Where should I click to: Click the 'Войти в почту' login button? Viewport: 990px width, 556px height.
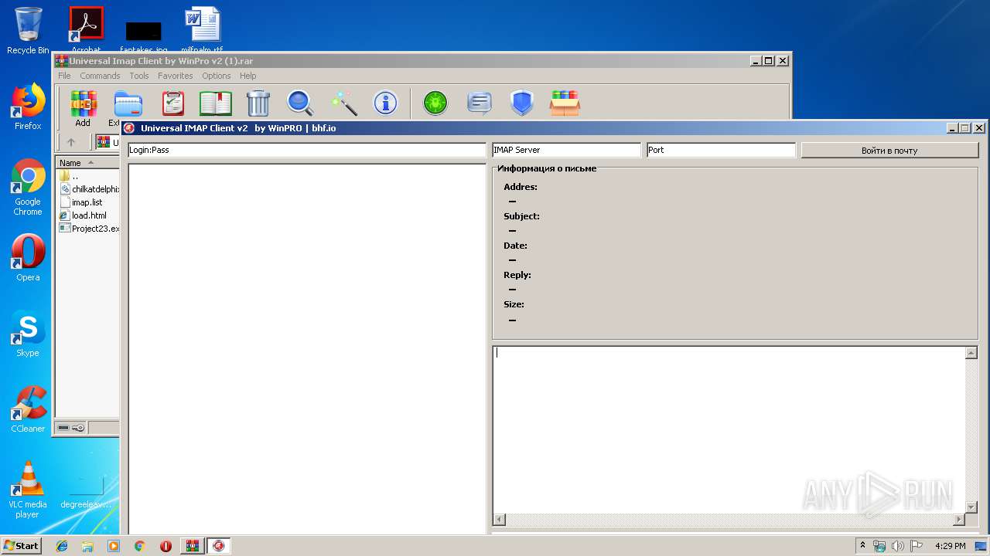click(889, 151)
